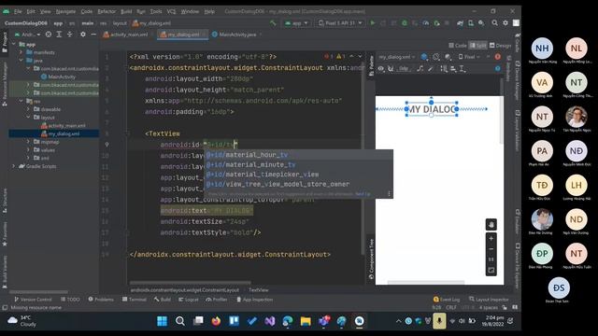Expand Gradle Scripts node
Image resolution: width=598 pixels, height=336 pixels.
pyautogui.click(x=14, y=166)
